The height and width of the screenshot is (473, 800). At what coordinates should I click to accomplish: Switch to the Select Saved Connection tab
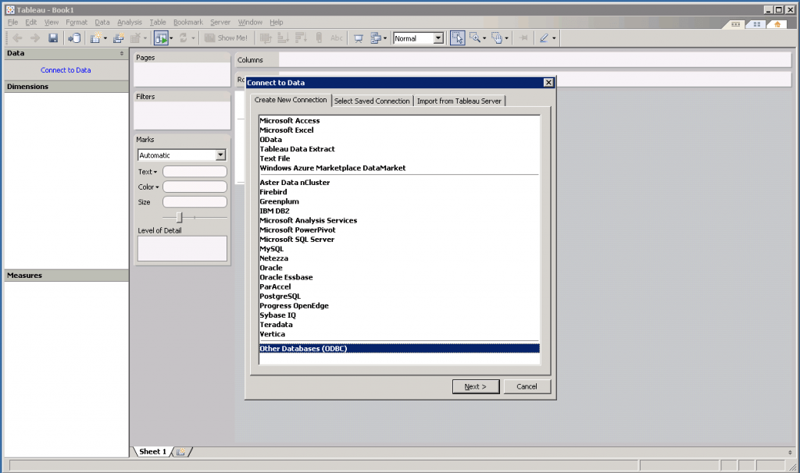pyautogui.click(x=372, y=101)
